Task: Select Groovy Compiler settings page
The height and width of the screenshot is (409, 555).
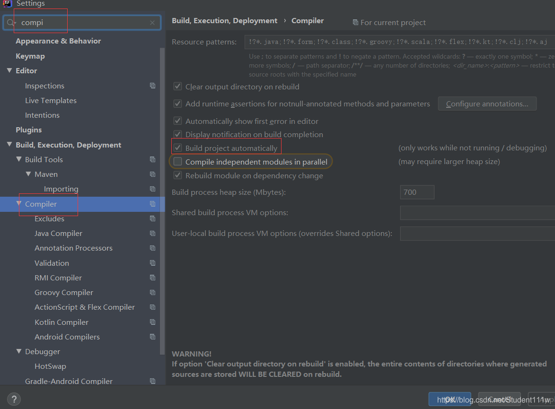Action: click(64, 293)
